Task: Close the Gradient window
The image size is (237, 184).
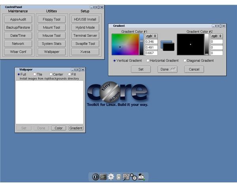Action: [224, 26]
